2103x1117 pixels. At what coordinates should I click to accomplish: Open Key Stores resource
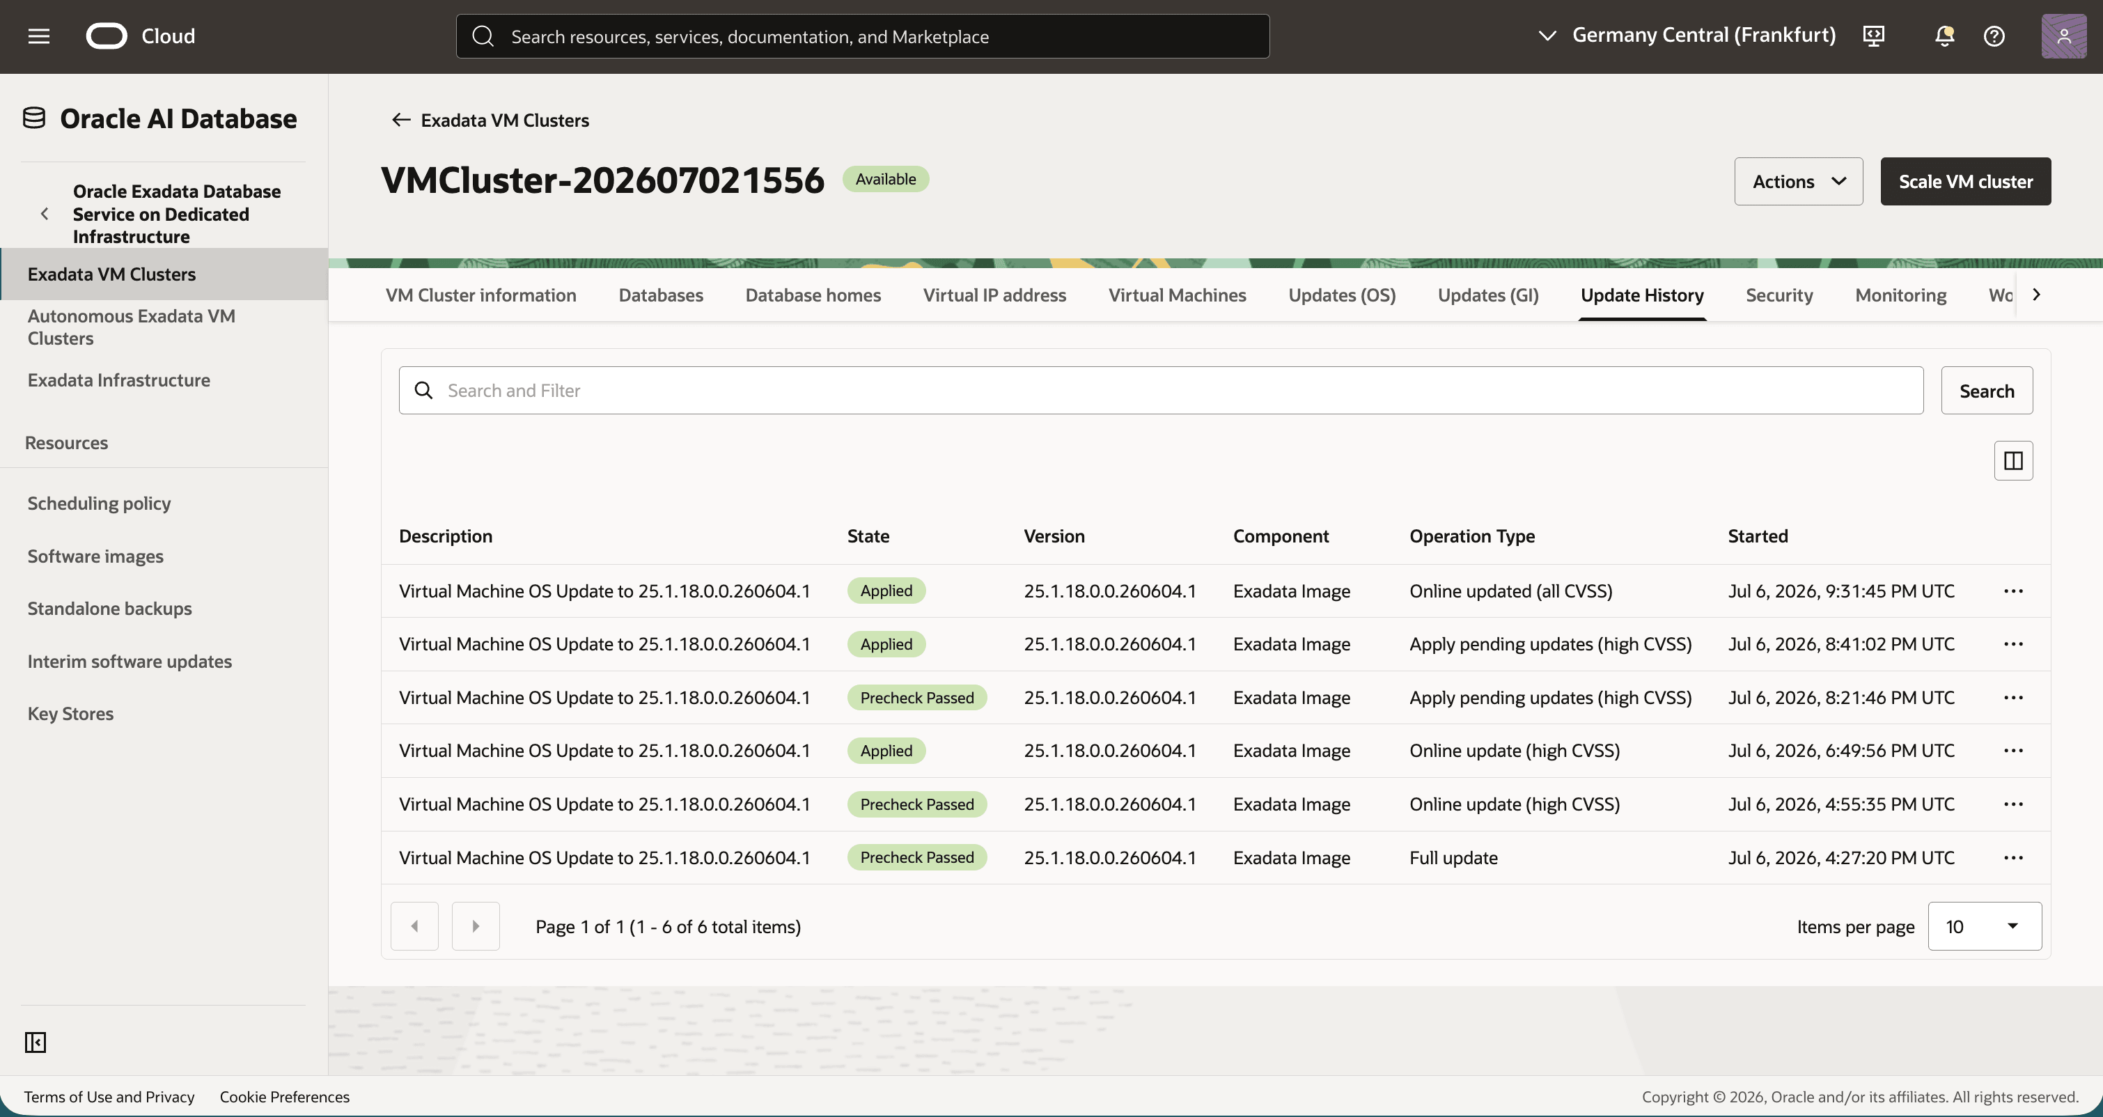tap(70, 714)
